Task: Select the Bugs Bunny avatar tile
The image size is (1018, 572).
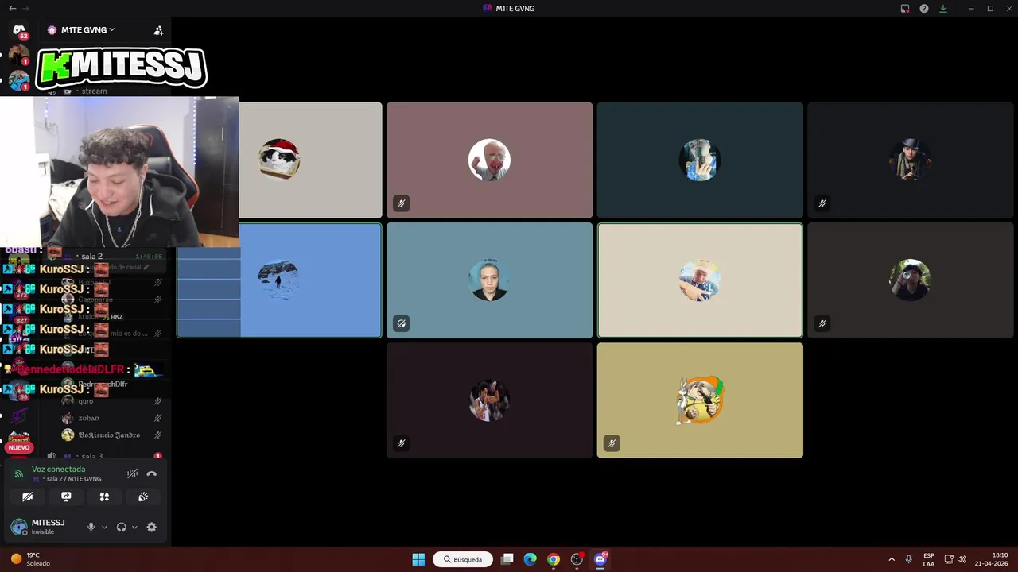Action: 700,400
